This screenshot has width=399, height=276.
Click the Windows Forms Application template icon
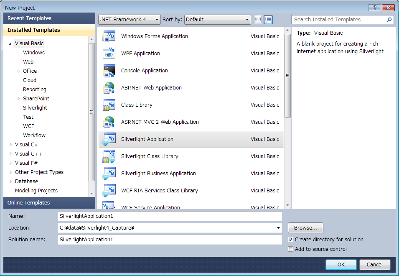coord(109,36)
